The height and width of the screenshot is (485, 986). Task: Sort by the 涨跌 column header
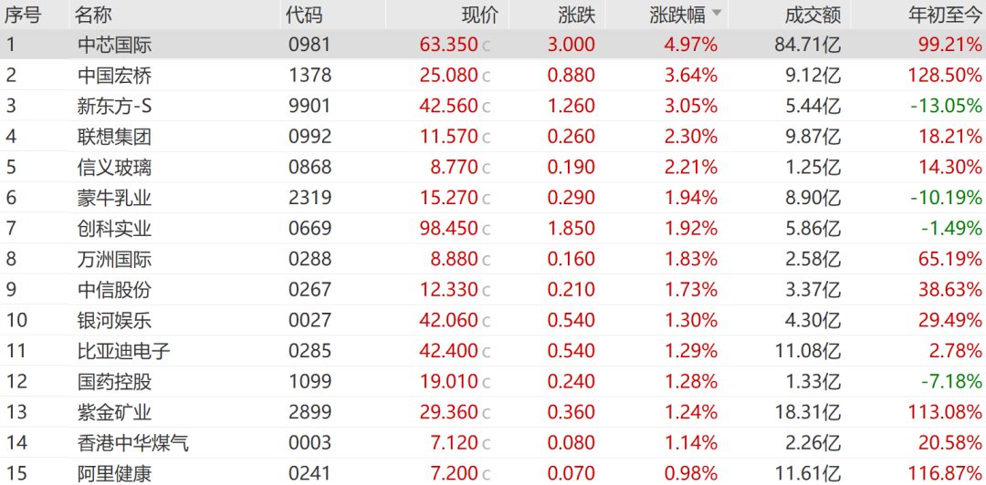577,15
